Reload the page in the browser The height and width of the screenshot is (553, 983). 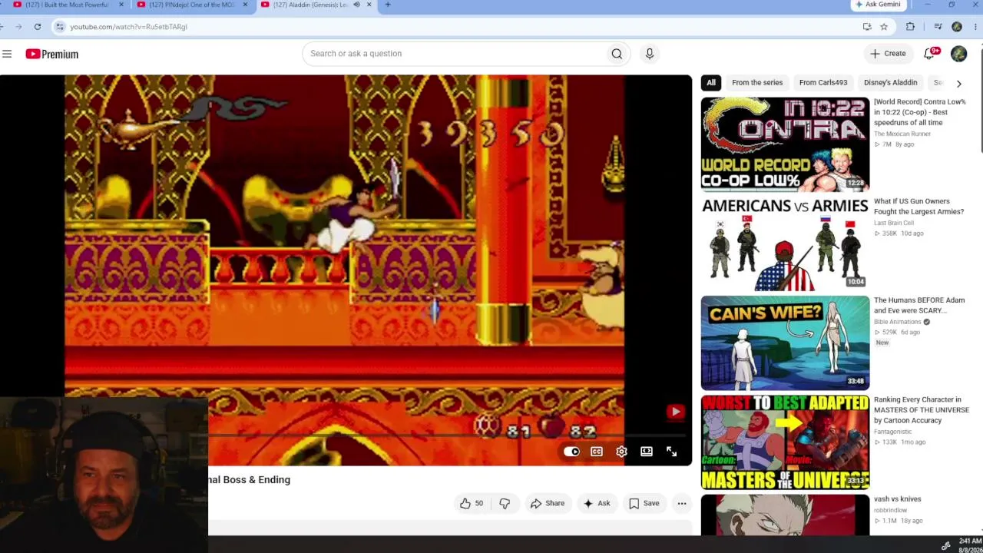click(x=37, y=27)
